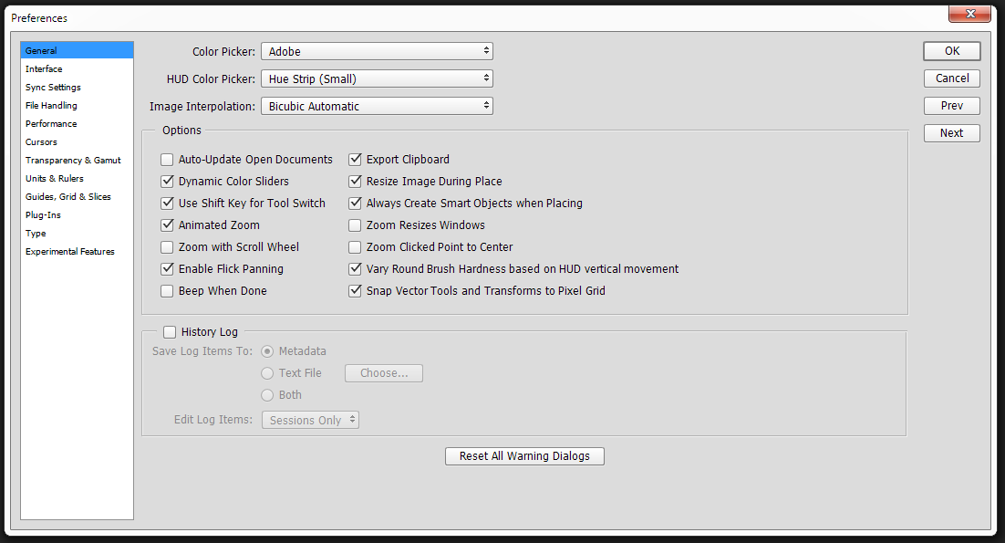Turn on Beep When Done
Viewport: 1005px width, 543px height.
click(167, 291)
